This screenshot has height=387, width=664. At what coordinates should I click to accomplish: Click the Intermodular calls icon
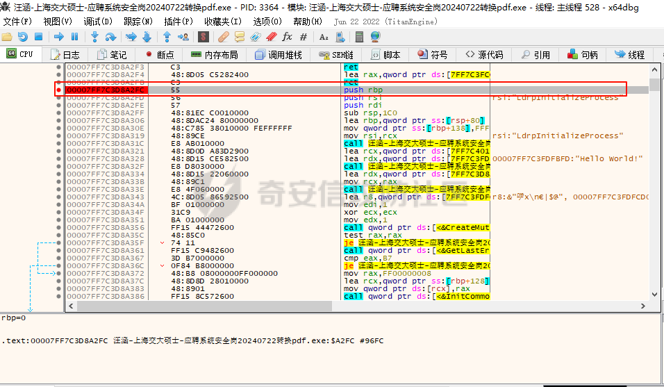340,37
